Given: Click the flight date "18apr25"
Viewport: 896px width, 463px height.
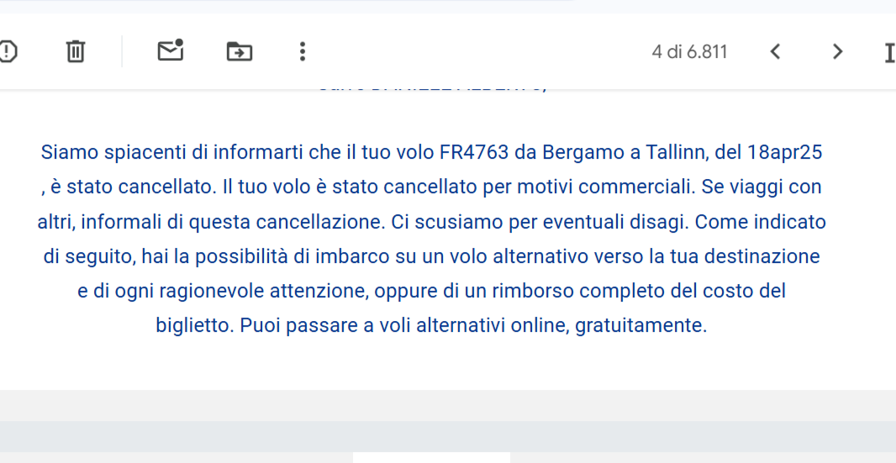Looking at the screenshot, I should [x=784, y=153].
